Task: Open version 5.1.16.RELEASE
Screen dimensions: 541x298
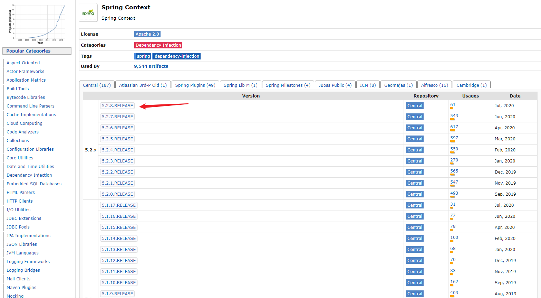Action: tap(119, 216)
